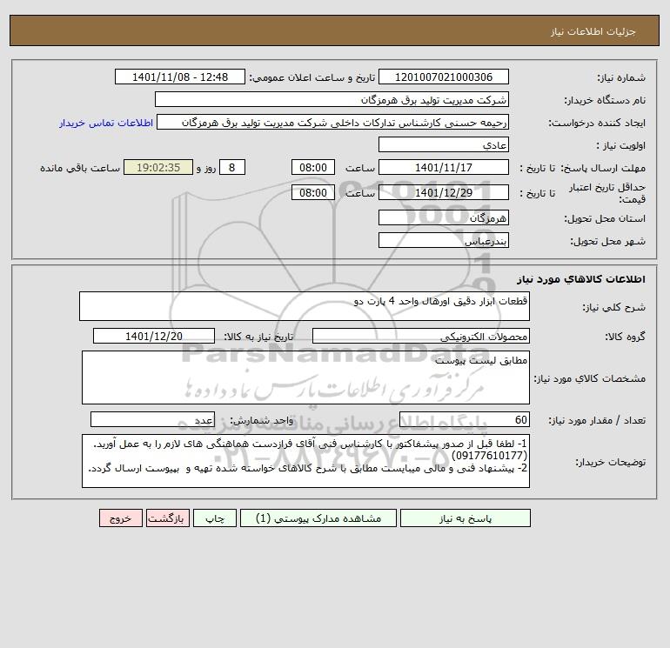Click the label 'واحد شمارش:'
Viewport: 670px width, 648px height.
tap(262, 420)
